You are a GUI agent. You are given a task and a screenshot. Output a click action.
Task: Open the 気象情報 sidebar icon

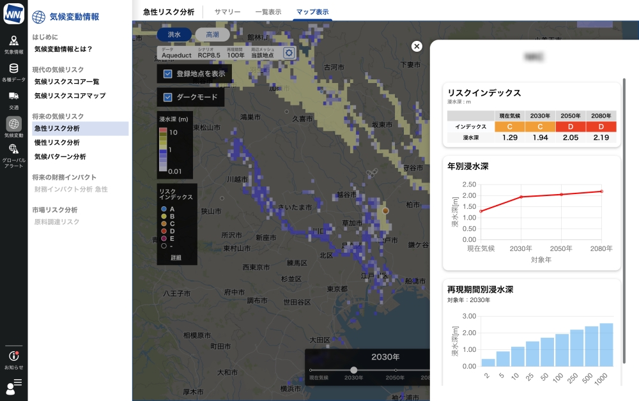pyautogui.click(x=13, y=44)
